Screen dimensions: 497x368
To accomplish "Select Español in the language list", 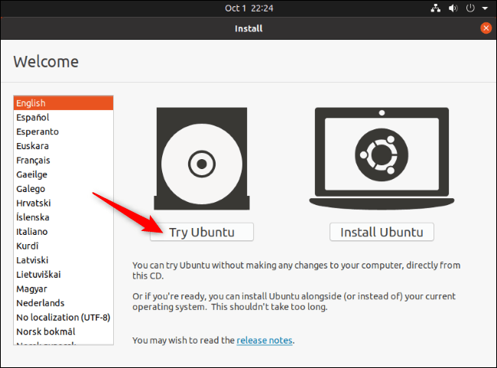I will point(63,117).
